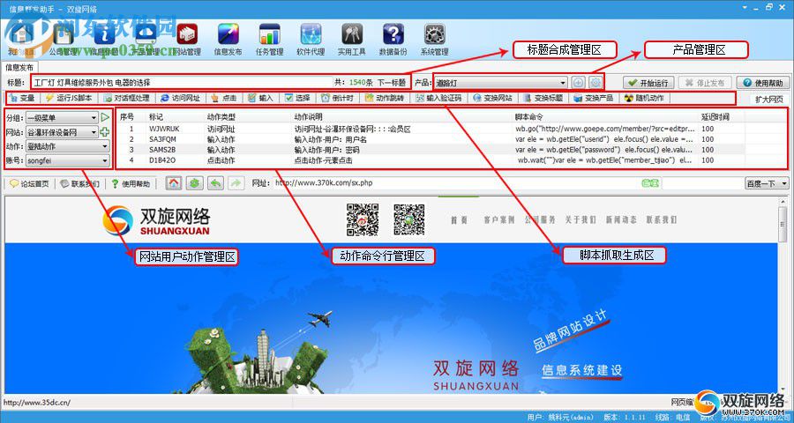Open 论坛首页 link

[x=29, y=183]
